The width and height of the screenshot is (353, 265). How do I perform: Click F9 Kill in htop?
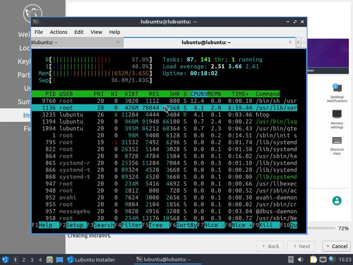[x=266, y=225]
